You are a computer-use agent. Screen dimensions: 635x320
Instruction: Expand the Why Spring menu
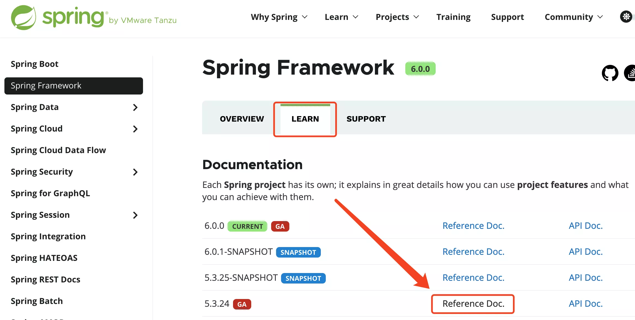click(279, 17)
